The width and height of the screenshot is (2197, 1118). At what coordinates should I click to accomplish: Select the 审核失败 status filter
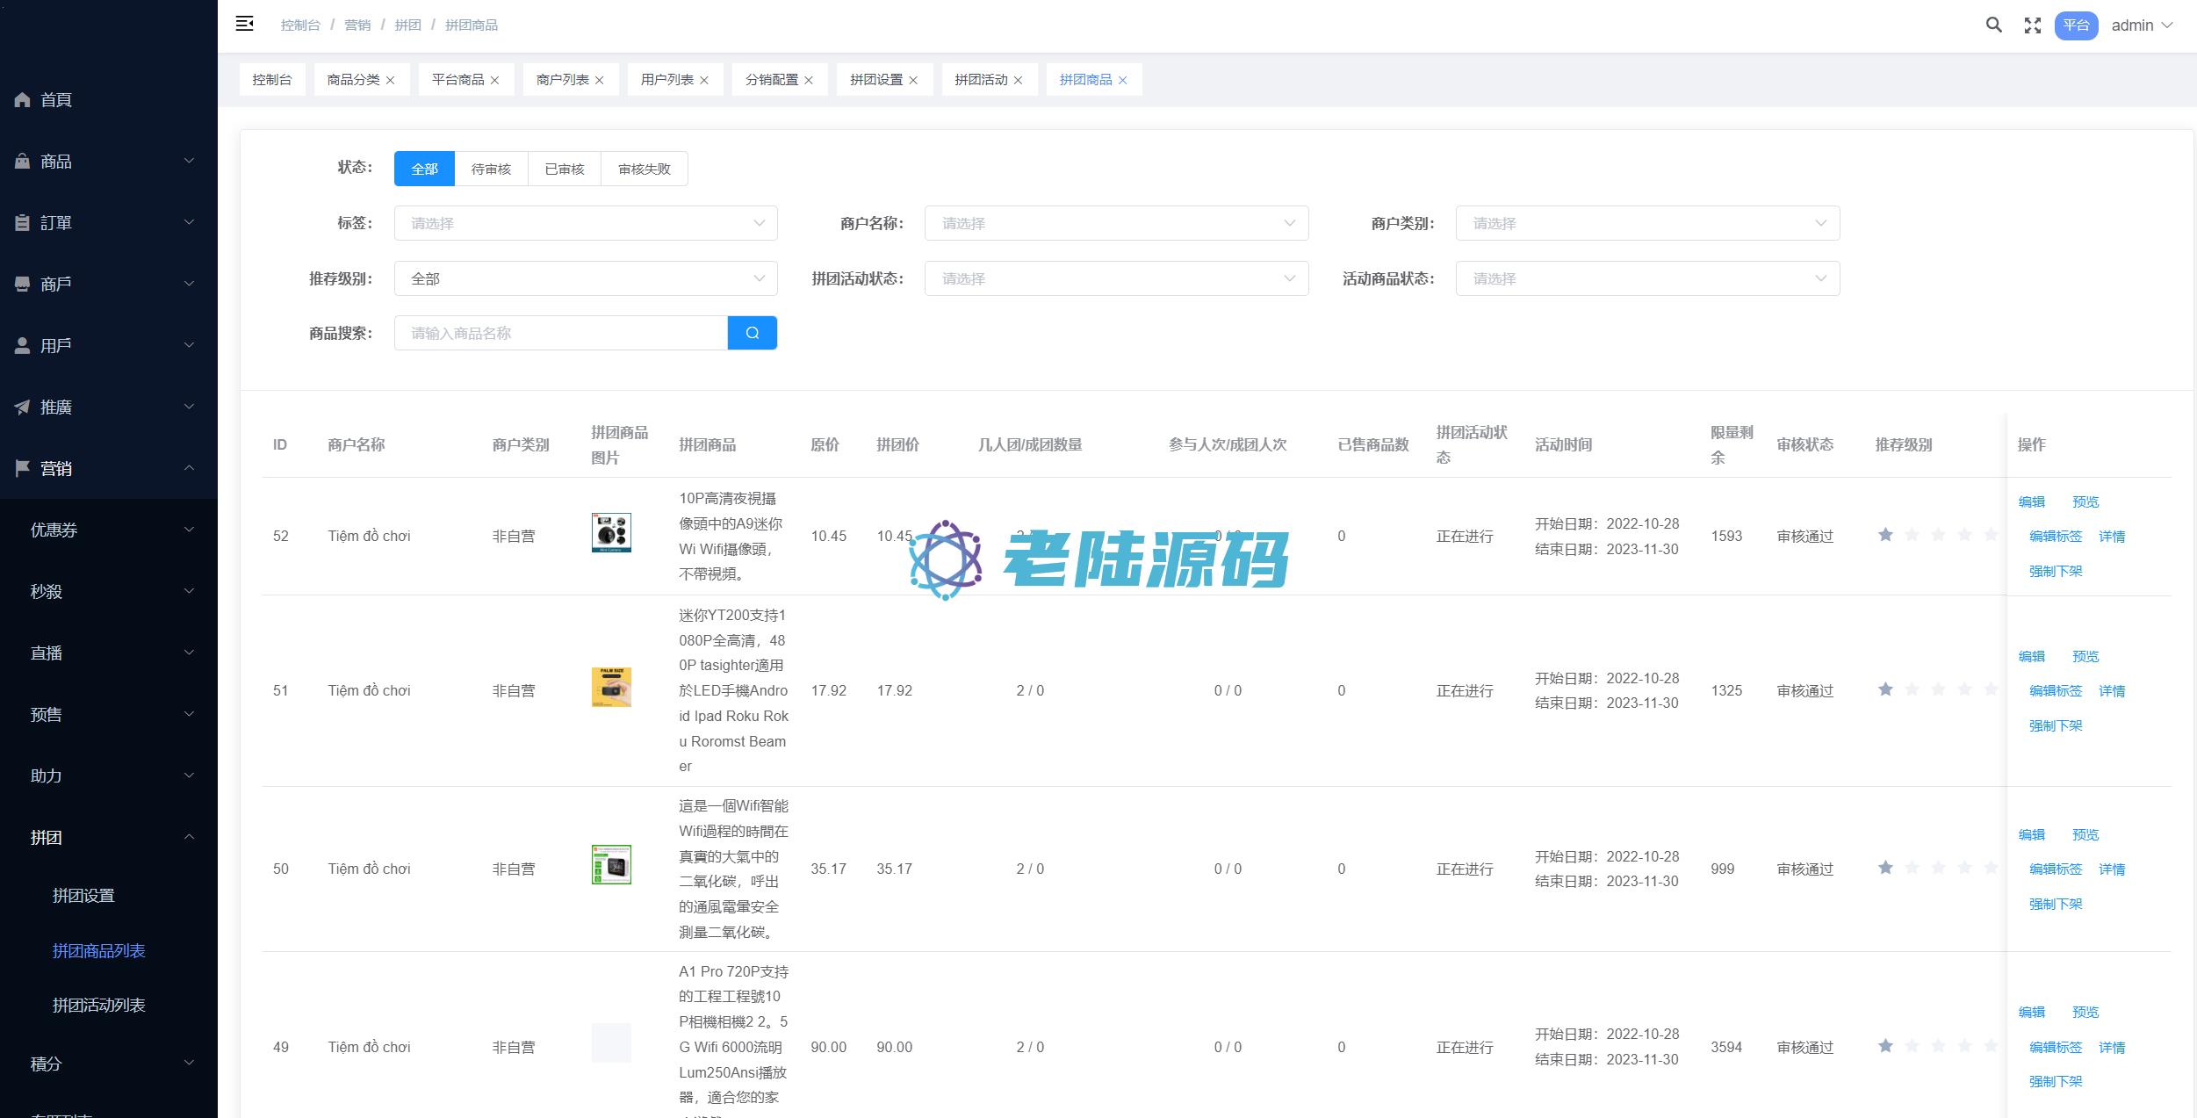[x=644, y=169]
